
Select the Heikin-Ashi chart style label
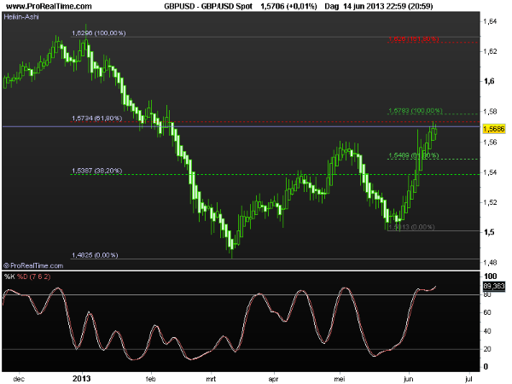coord(21,17)
